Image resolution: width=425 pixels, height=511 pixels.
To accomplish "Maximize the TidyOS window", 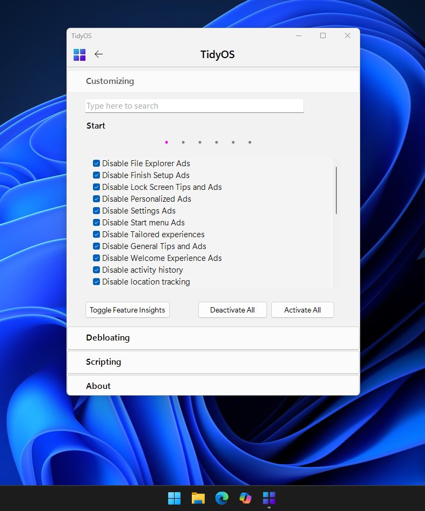I will click(323, 36).
